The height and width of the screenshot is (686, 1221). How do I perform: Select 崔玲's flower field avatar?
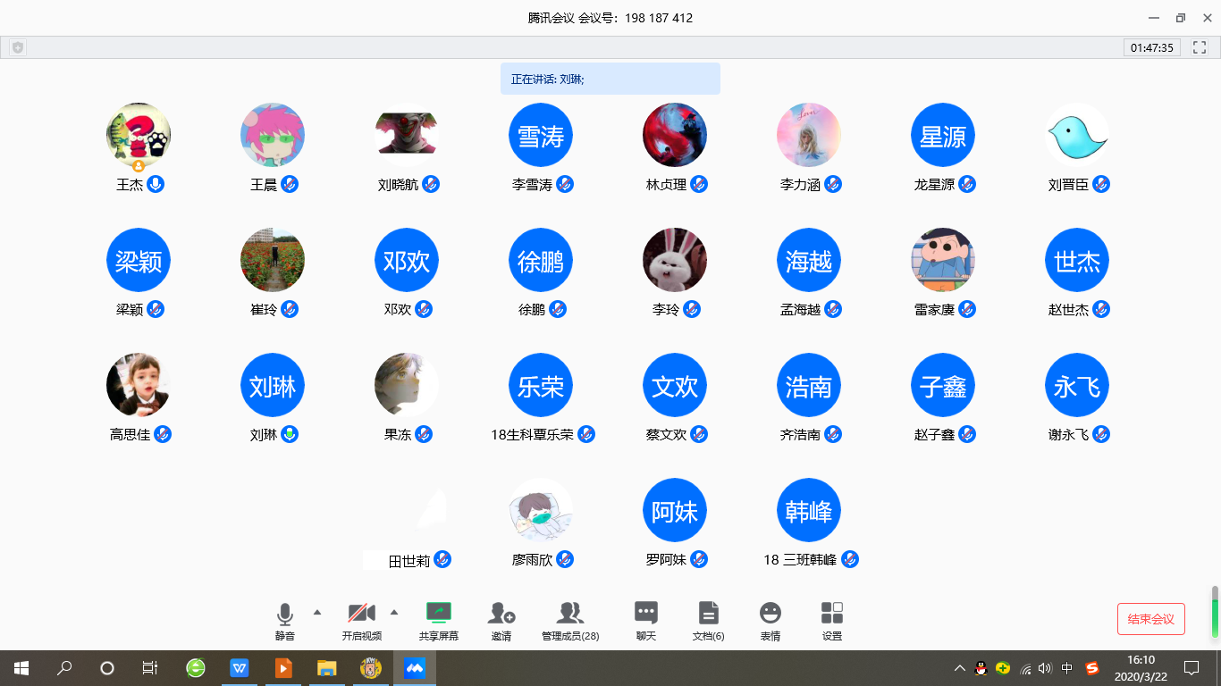click(273, 260)
